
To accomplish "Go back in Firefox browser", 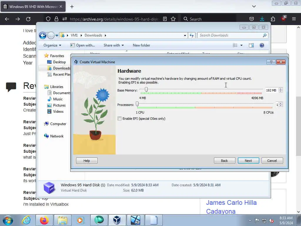I will point(7,19).
